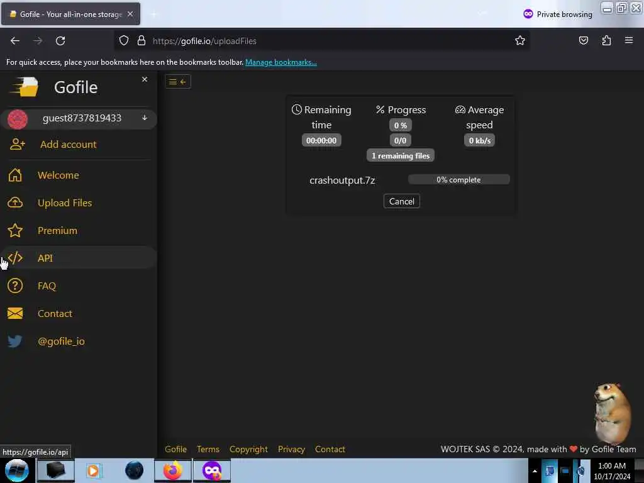
Task: Open the @gofile_io Twitter link
Action: pos(61,341)
